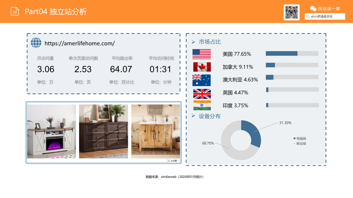The width and height of the screenshot is (353, 198).
Task: Select the India flag beside 印度 3.75%
Action: (202, 105)
